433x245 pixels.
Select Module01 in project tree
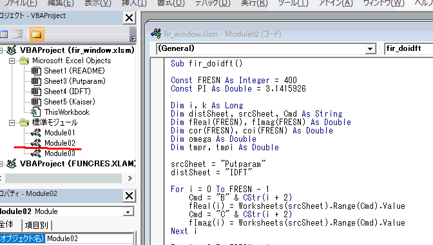60,133
